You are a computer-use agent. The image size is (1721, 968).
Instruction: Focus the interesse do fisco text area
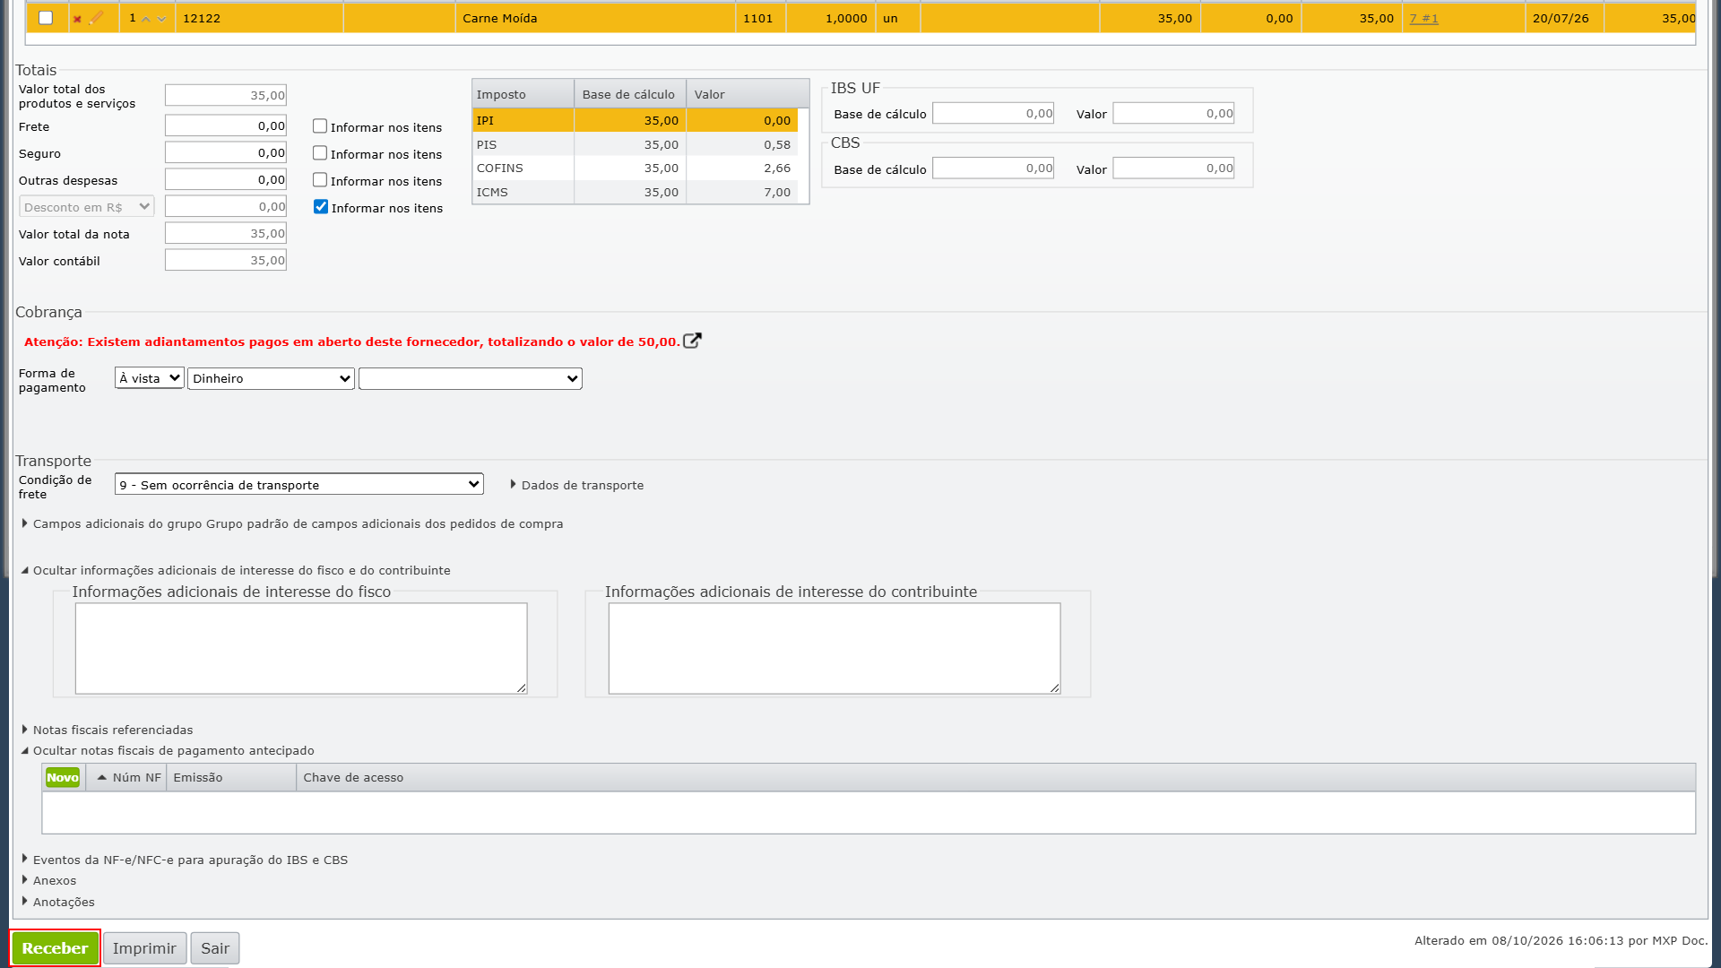coord(301,648)
